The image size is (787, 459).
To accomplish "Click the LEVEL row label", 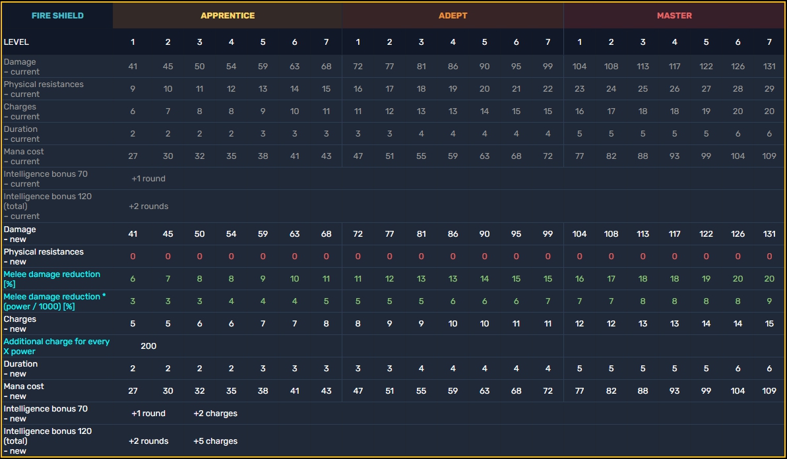I will pos(16,42).
